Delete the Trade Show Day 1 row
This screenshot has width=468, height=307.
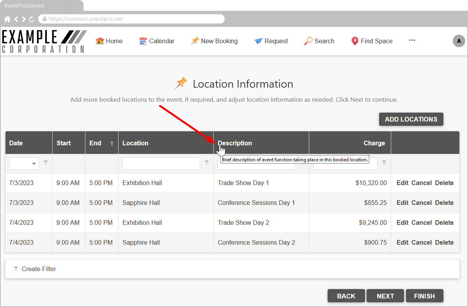(x=444, y=183)
